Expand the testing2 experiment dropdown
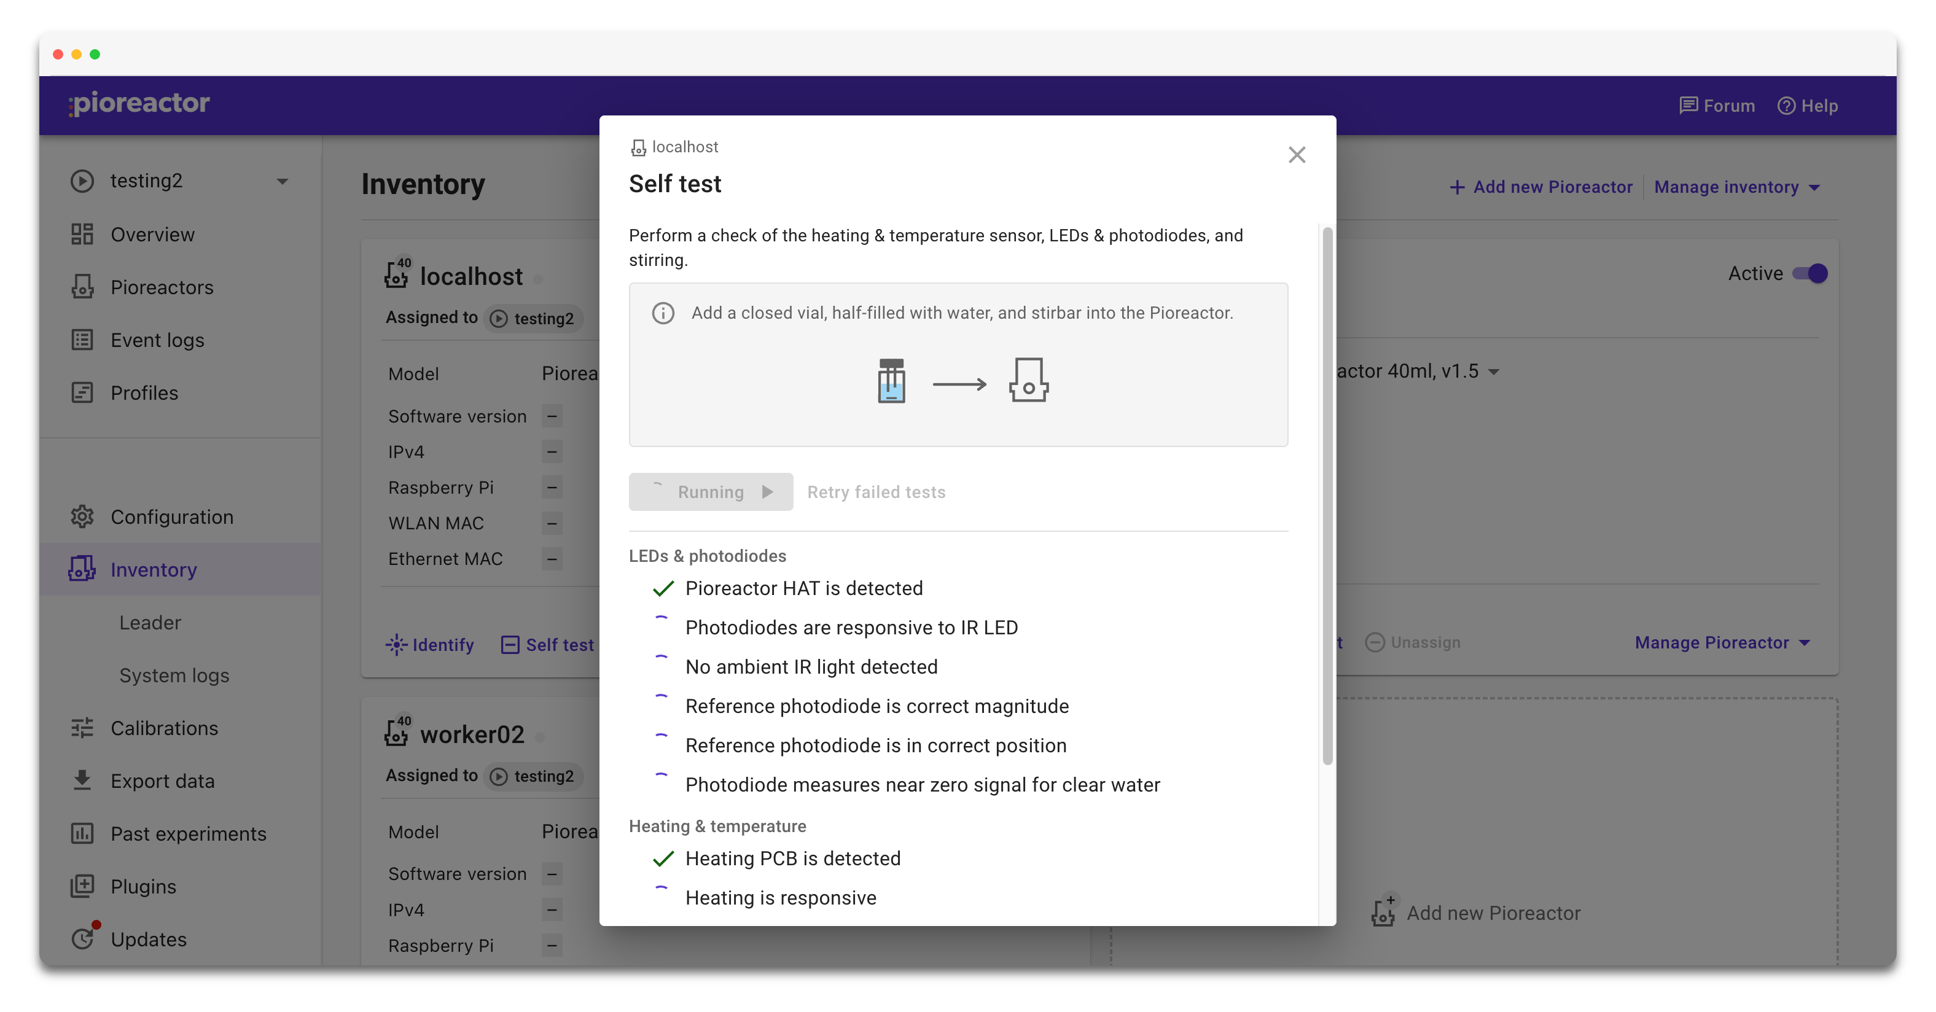The image size is (1936, 1012). coord(282,181)
